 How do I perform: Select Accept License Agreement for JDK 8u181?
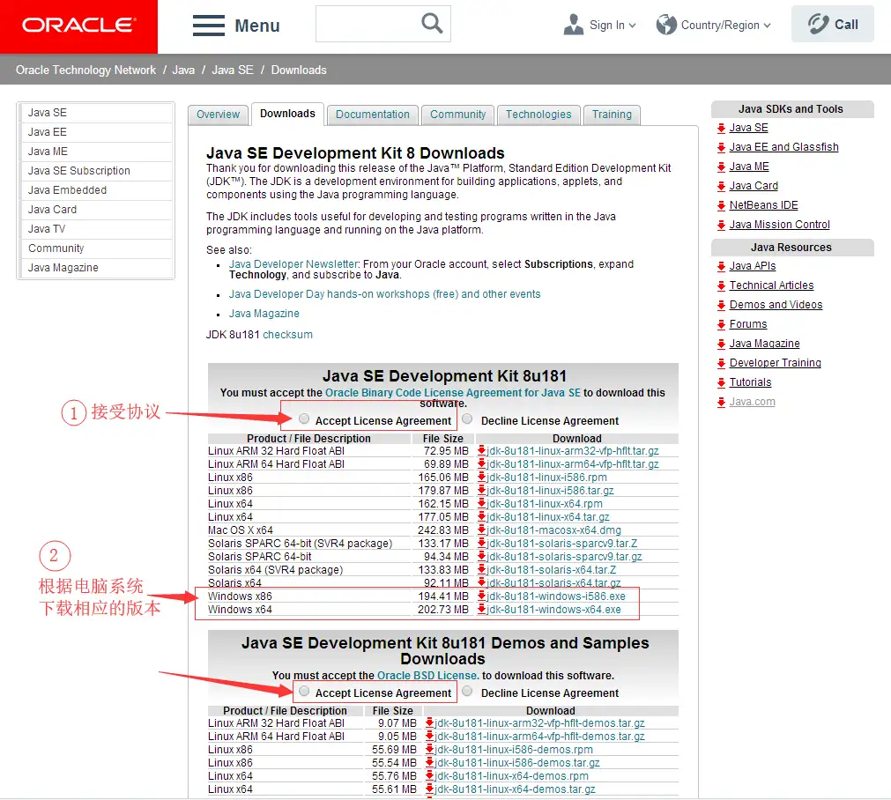pyautogui.click(x=304, y=419)
